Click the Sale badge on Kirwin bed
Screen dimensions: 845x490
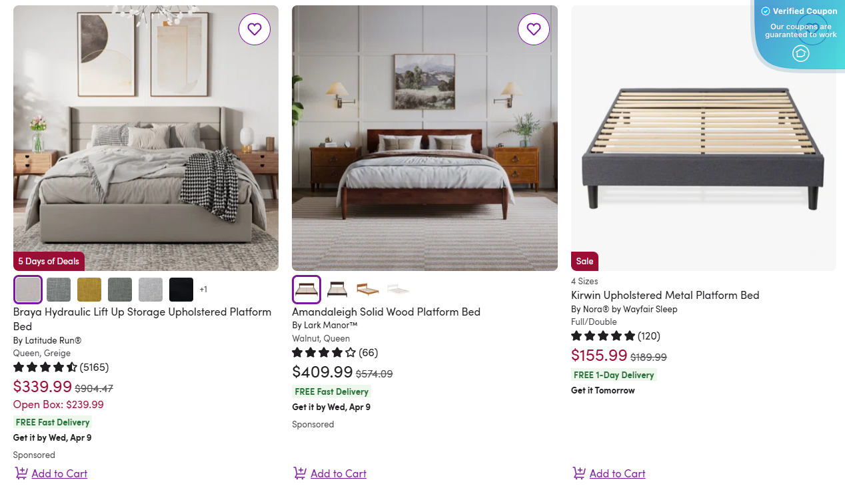click(x=584, y=261)
